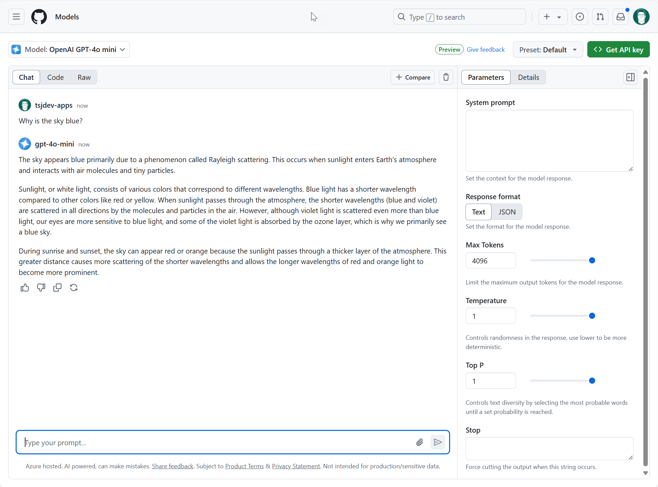The width and height of the screenshot is (658, 487).
Task: Select Text response format
Action: point(478,212)
